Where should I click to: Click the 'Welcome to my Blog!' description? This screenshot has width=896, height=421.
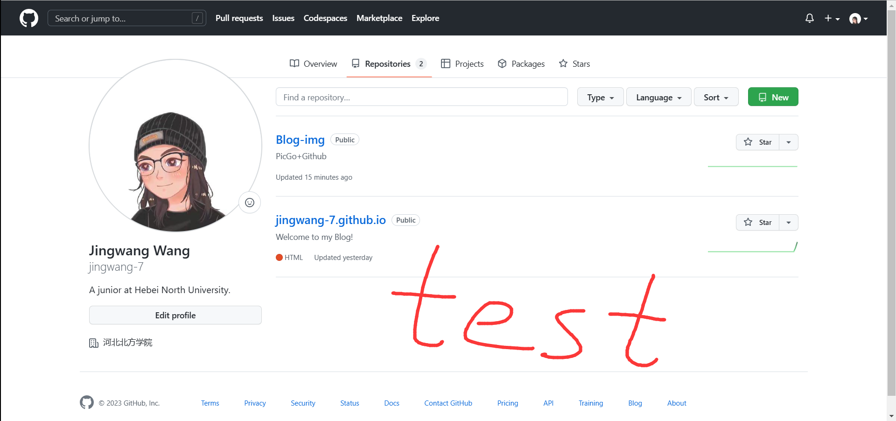[x=315, y=237]
